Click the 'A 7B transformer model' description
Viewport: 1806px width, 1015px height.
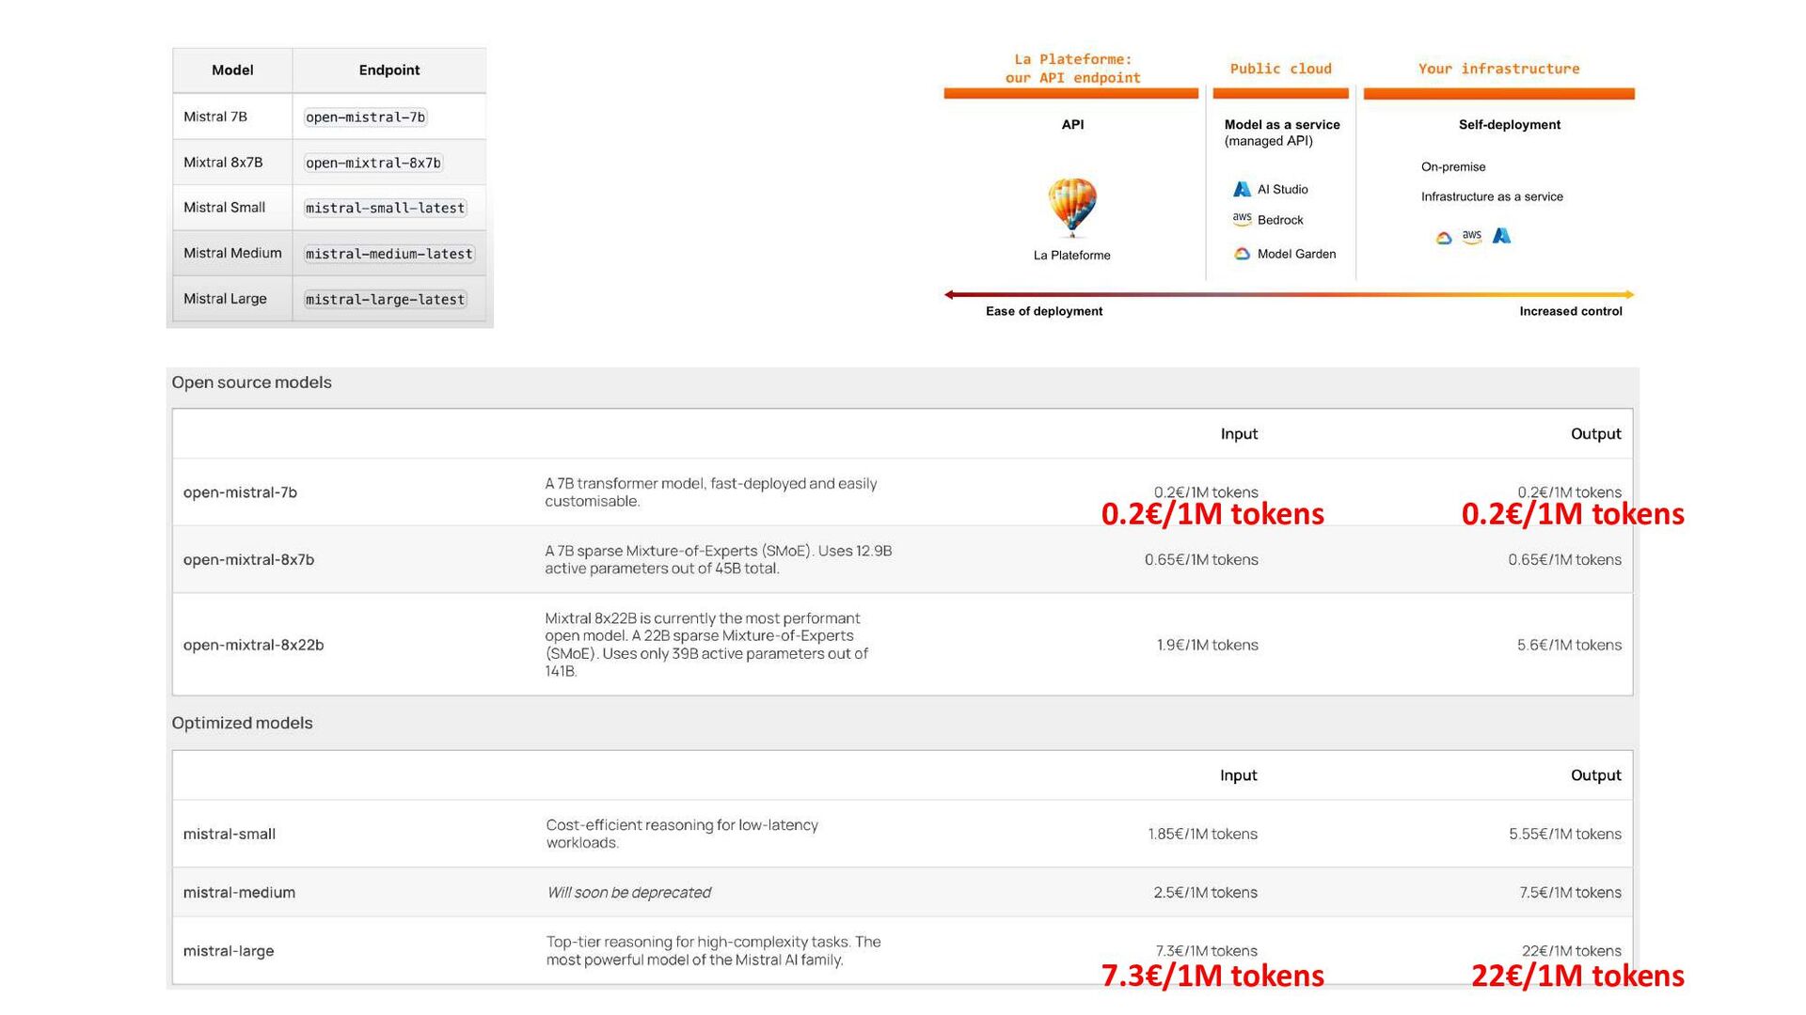[x=710, y=492]
